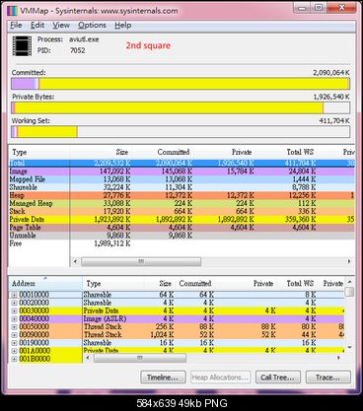Screen dimensions: 363x411
Task: Click the Committed memory color bar
Action: pos(181,84)
